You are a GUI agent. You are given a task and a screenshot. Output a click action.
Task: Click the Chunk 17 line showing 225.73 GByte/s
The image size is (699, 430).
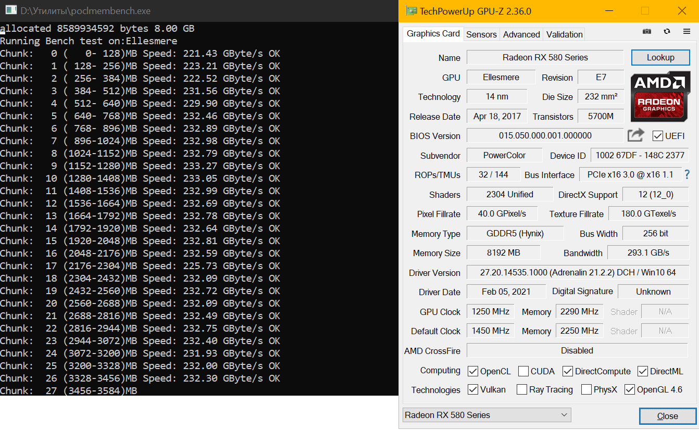point(140,265)
